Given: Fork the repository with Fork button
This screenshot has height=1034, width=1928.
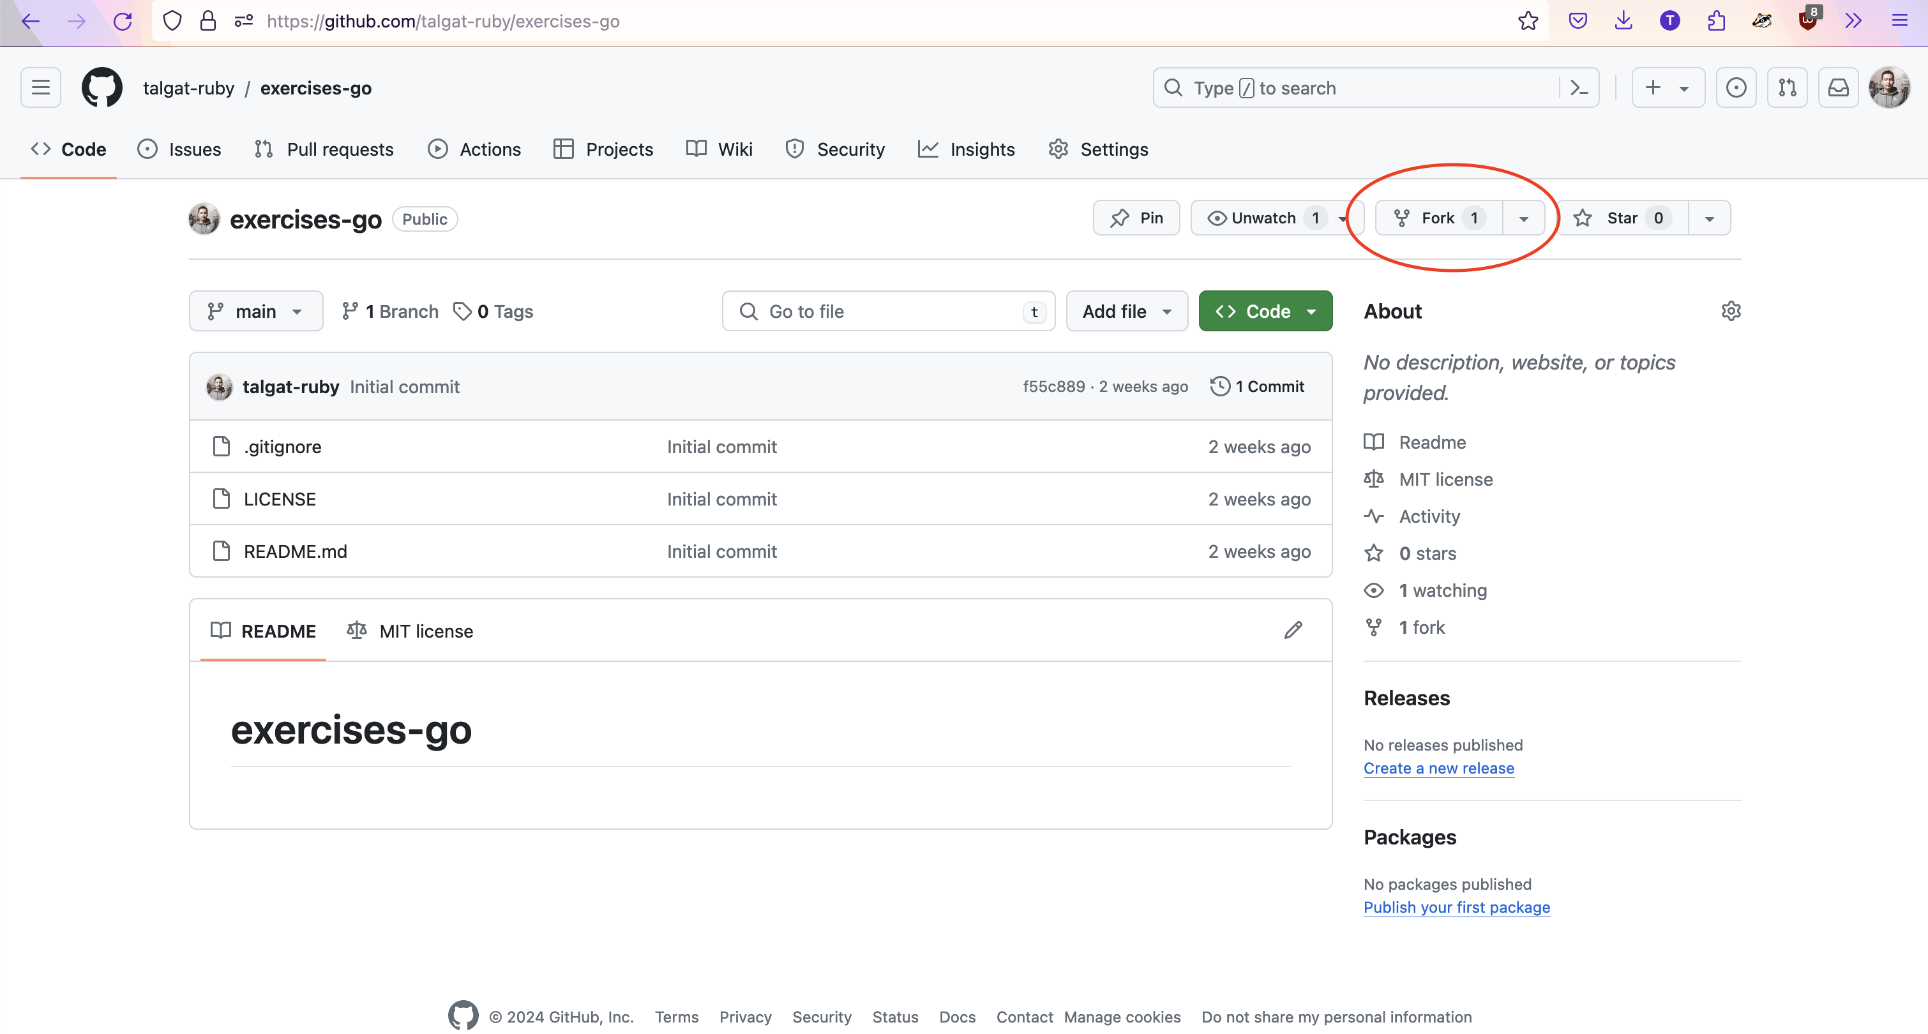Looking at the screenshot, I should [x=1437, y=218].
